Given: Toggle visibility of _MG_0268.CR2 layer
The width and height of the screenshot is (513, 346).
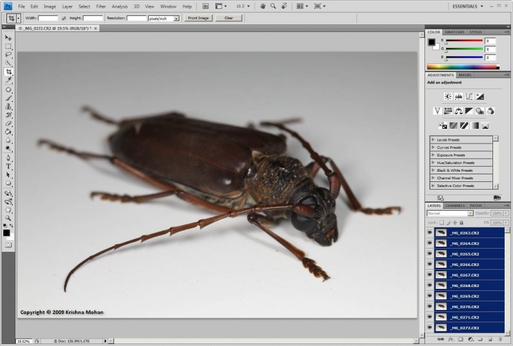Looking at the screenshot, I should coord(430,285).
